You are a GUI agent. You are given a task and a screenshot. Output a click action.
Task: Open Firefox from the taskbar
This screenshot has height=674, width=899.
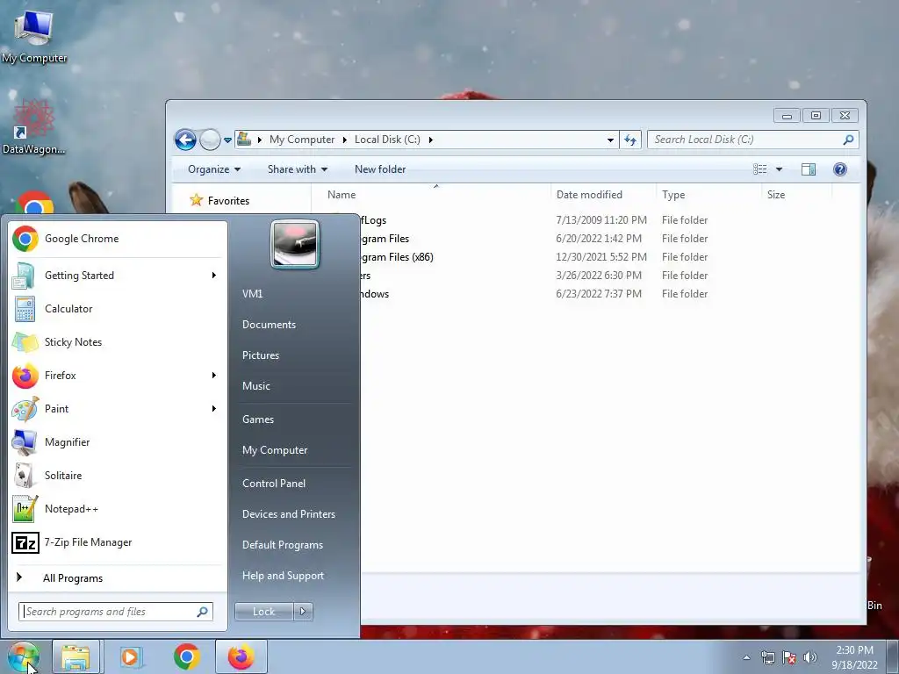click(241, 656)
